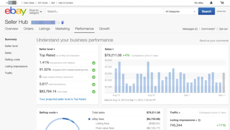Open the My eBay link

tap(199, 3)
